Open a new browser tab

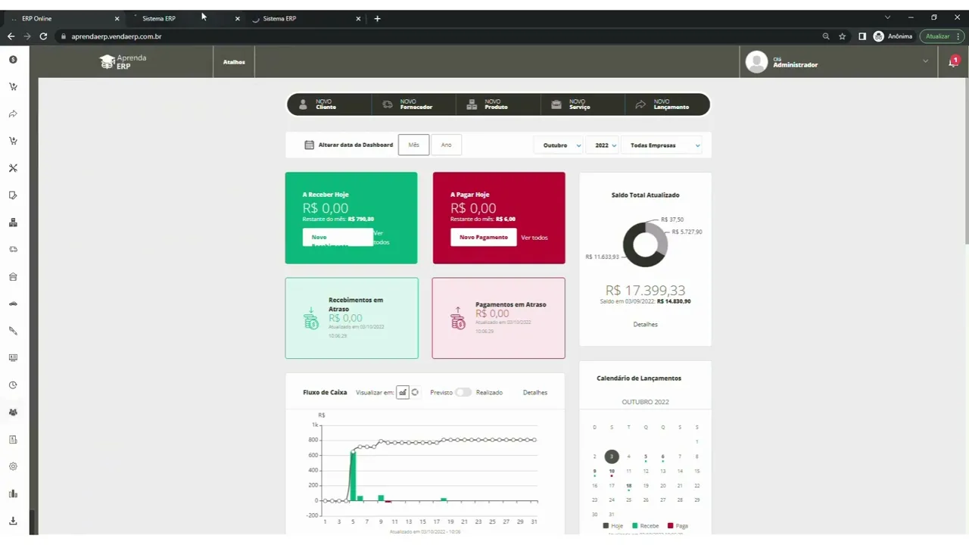point(377,18)
